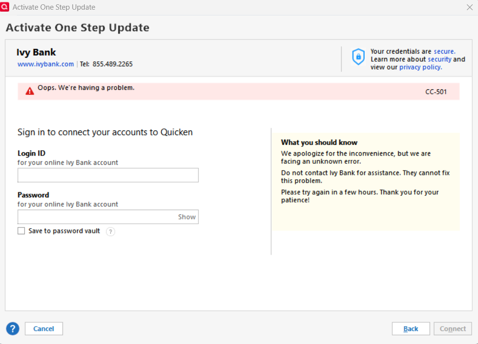Open the www.ivybank.com link
The height and width of the screenshot is (344, 478).
[x=46, y=64]
